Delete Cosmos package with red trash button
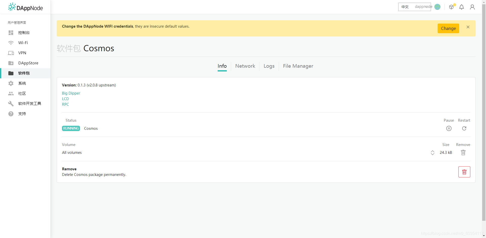The image size is (486, 238). [x=464, y=172]
